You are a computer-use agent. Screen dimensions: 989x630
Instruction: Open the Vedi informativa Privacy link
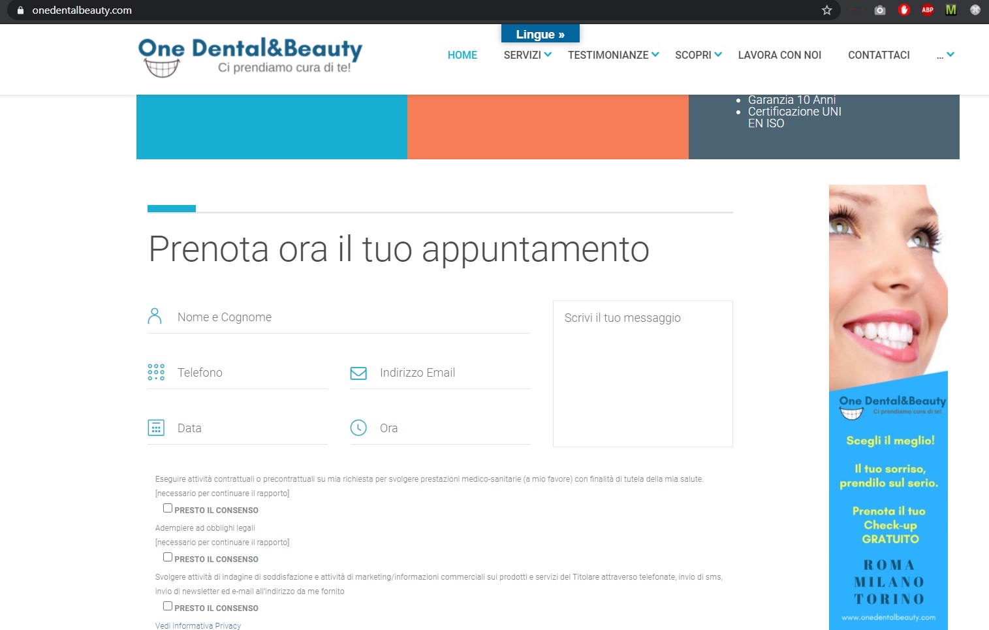coord(198,625)
